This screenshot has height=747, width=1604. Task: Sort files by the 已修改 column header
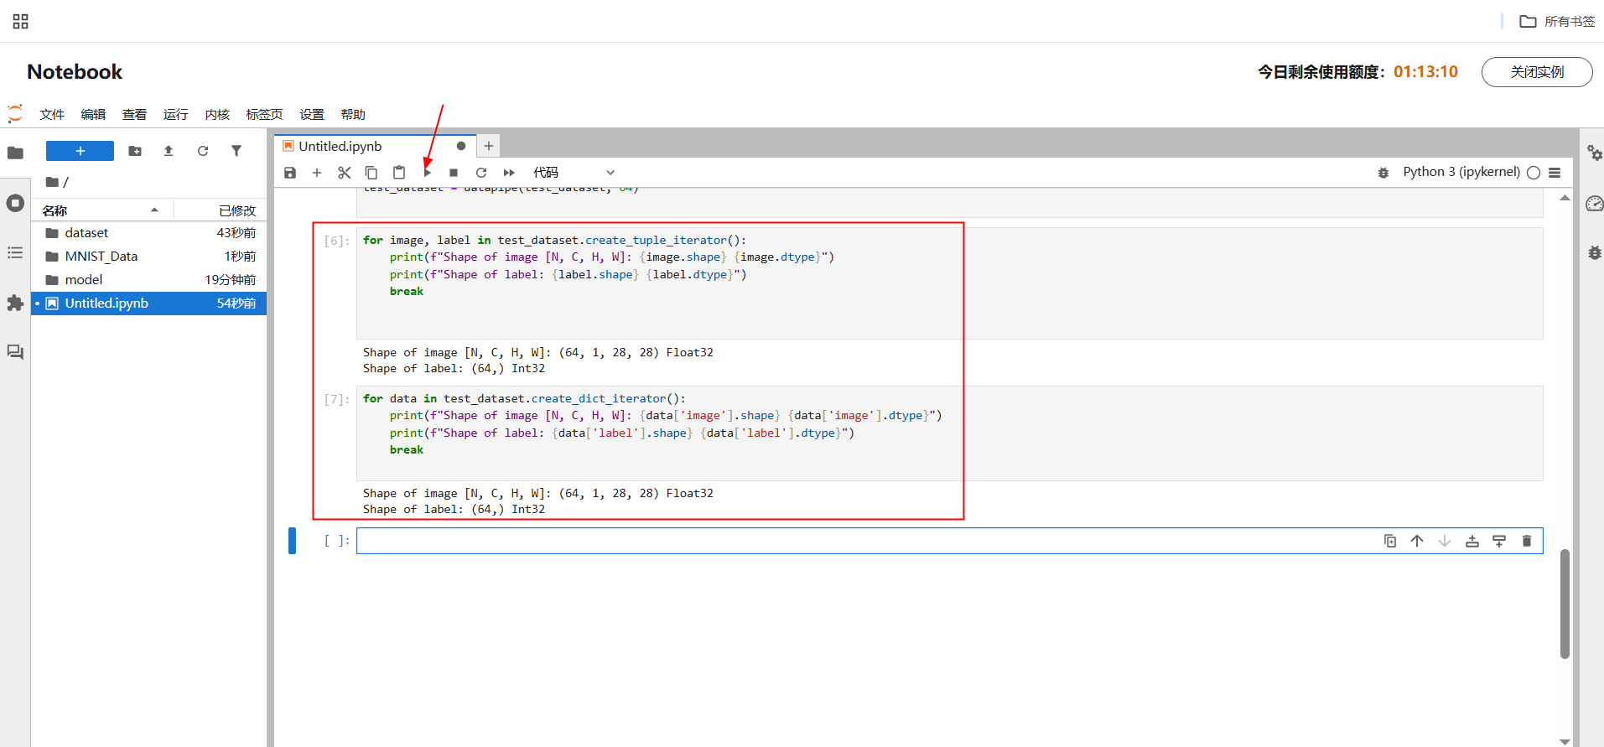pos(220,210)
